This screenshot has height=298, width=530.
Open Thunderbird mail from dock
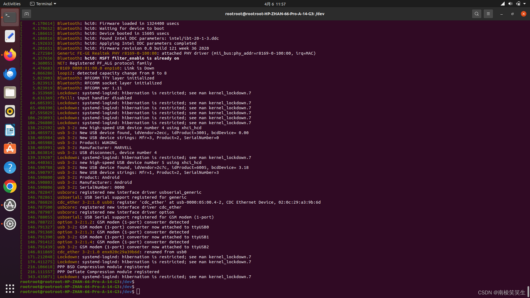click(x=10, y=74)
